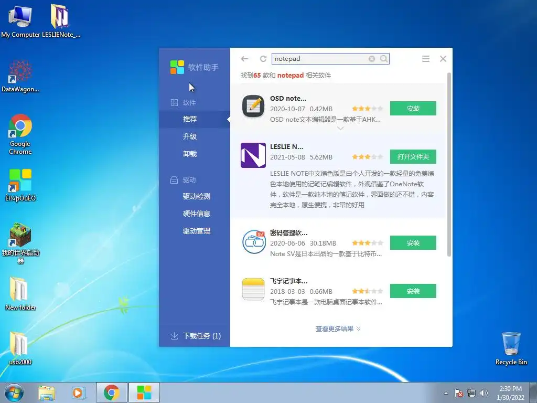The image size is (537, 403).
Task: Click the back arrow in software assistant
Action: [x=244, y=59]
